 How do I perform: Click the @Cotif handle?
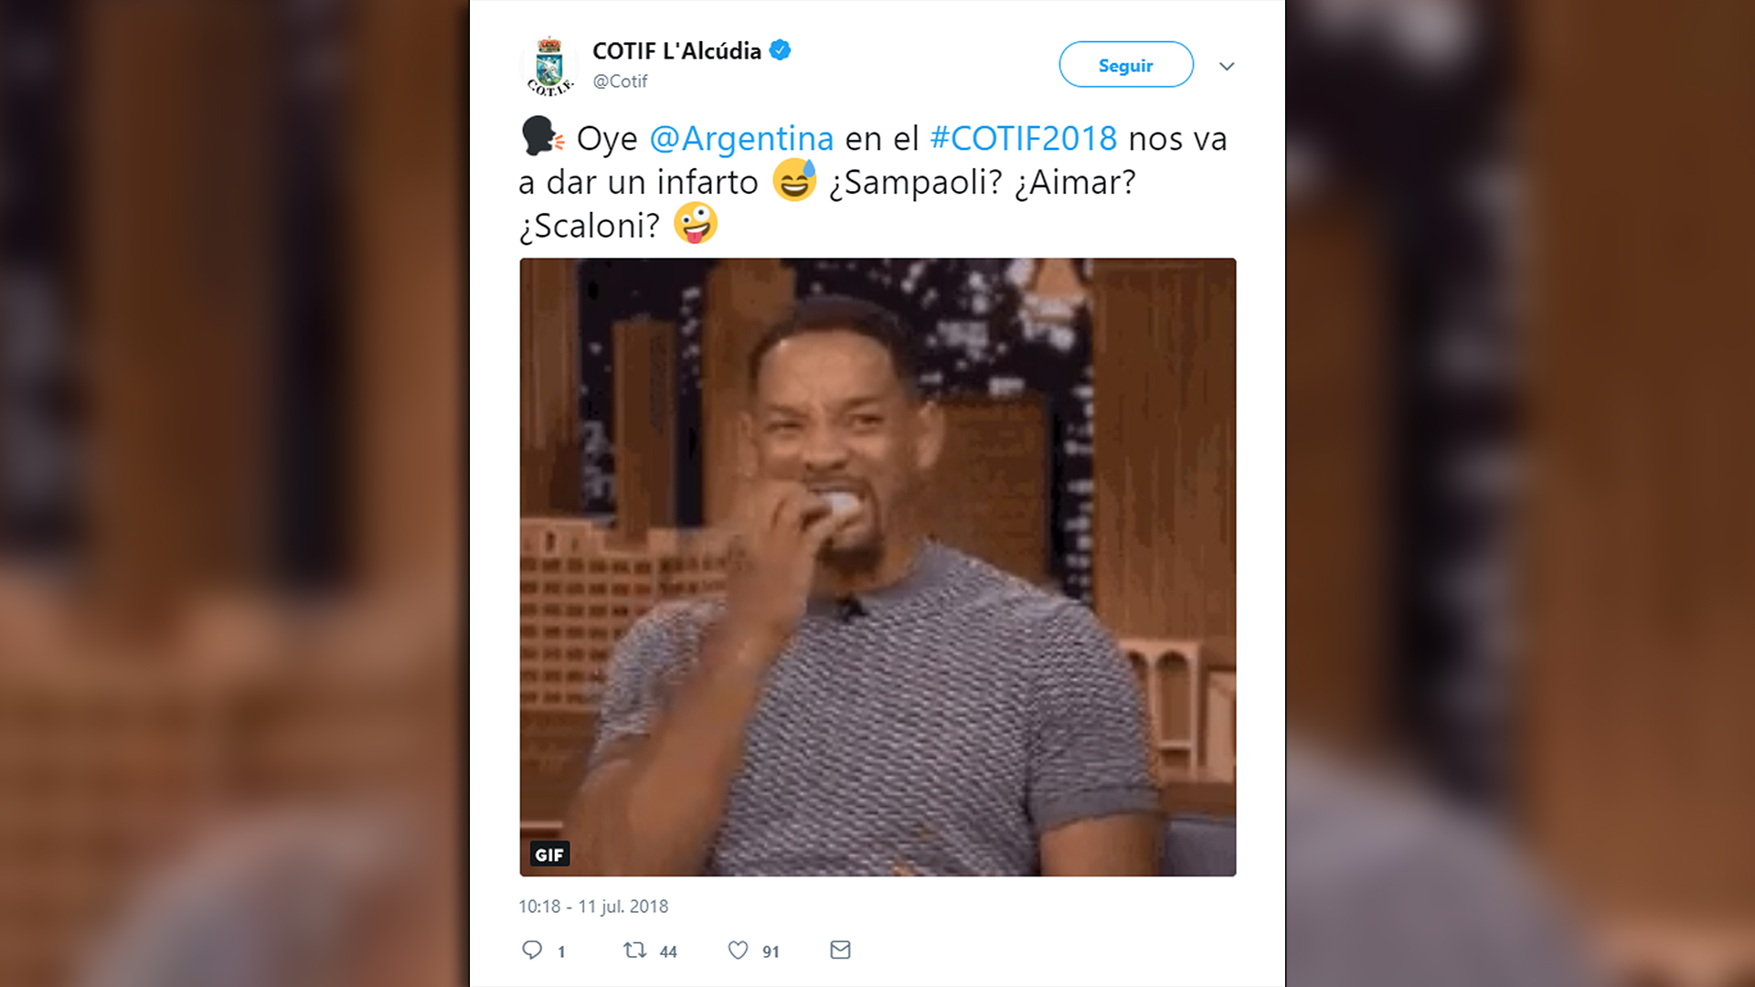click(x=620, y=81)
